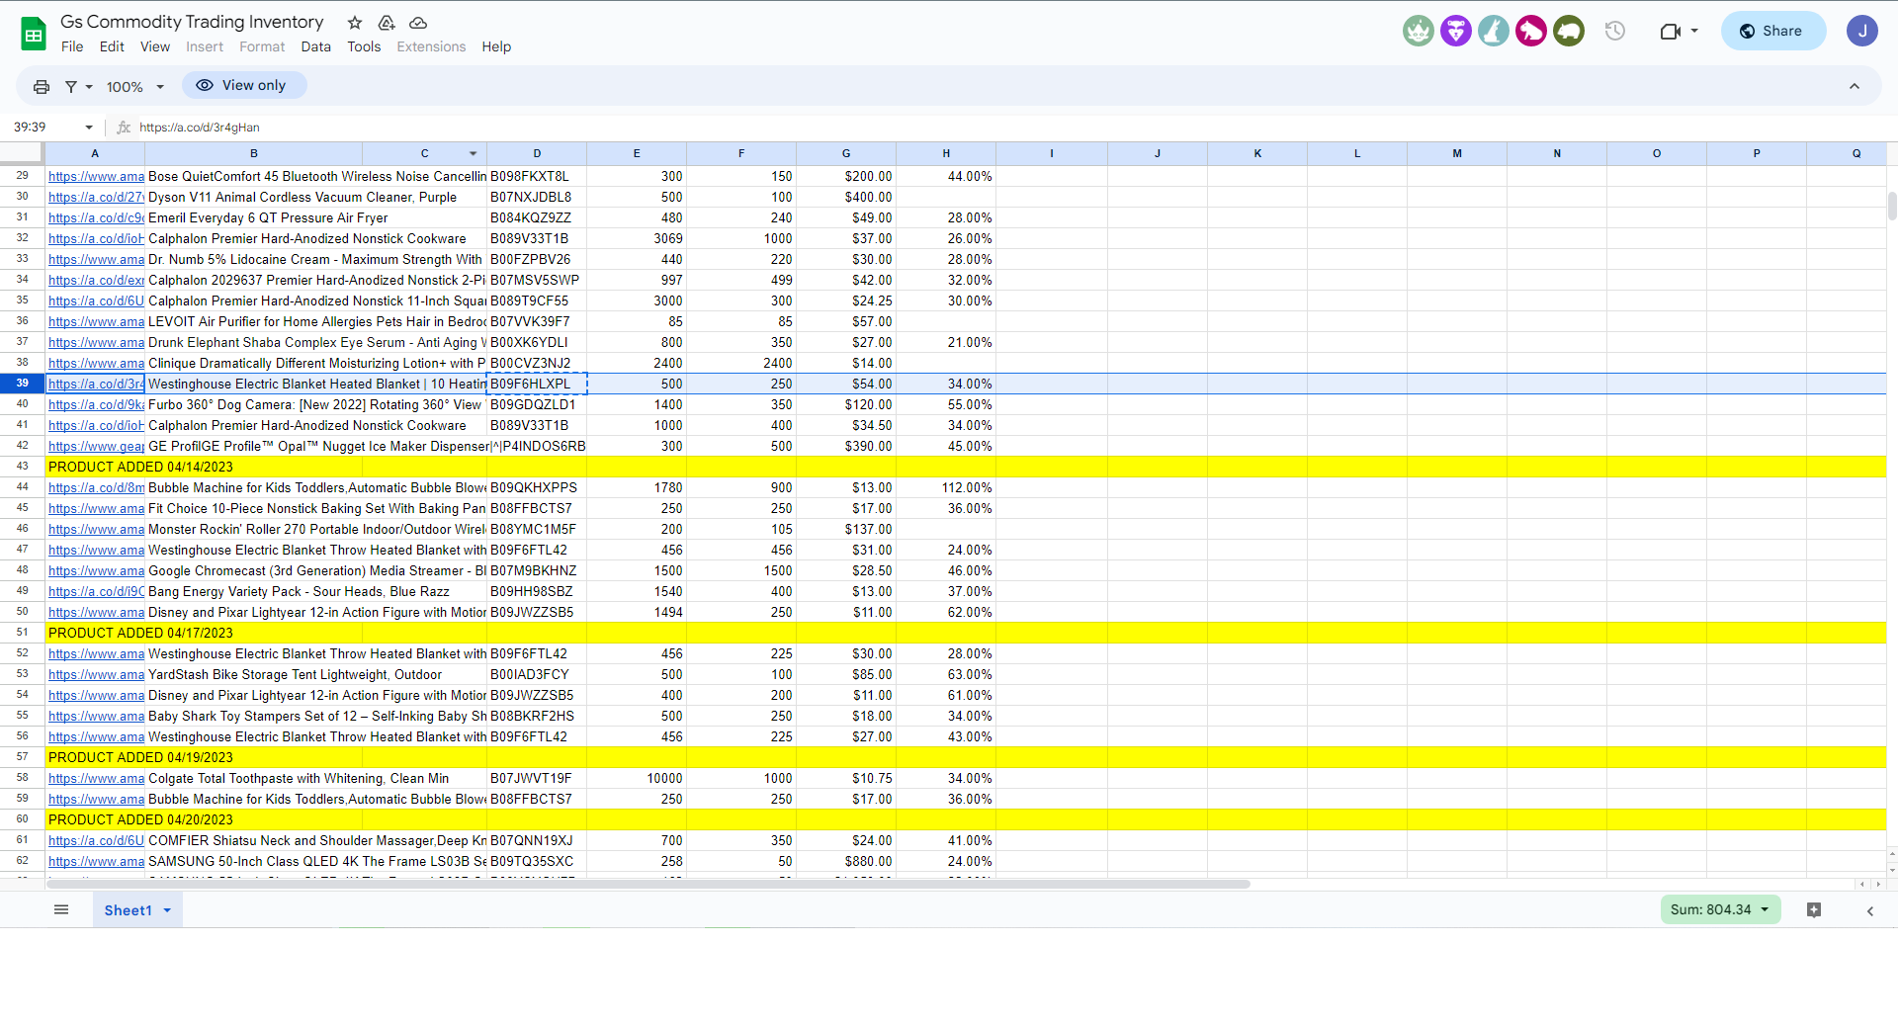Show the side panel arrow

pos(1870,911)
